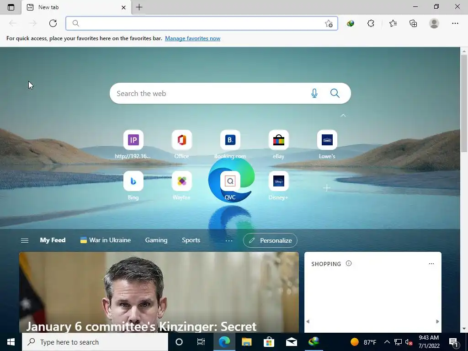Open the Extensions puzzle icon
This screenshot has height=351, width=468.
point(371,23)
